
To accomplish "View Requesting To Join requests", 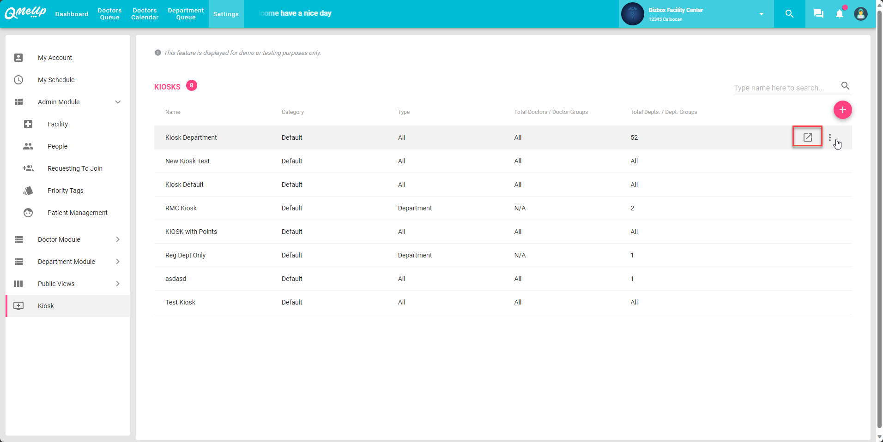I will (x=75, y=168).
